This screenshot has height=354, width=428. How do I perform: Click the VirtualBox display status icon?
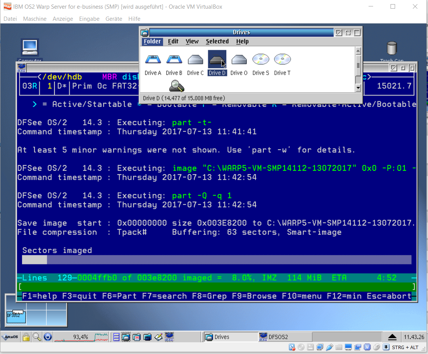coord(348,347)
